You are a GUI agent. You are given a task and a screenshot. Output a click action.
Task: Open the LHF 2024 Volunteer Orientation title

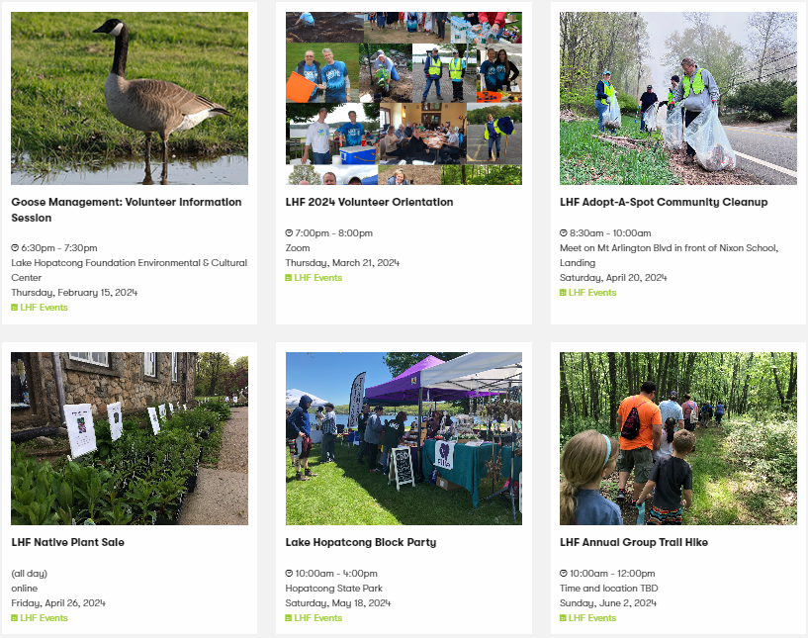coord(369,202)
